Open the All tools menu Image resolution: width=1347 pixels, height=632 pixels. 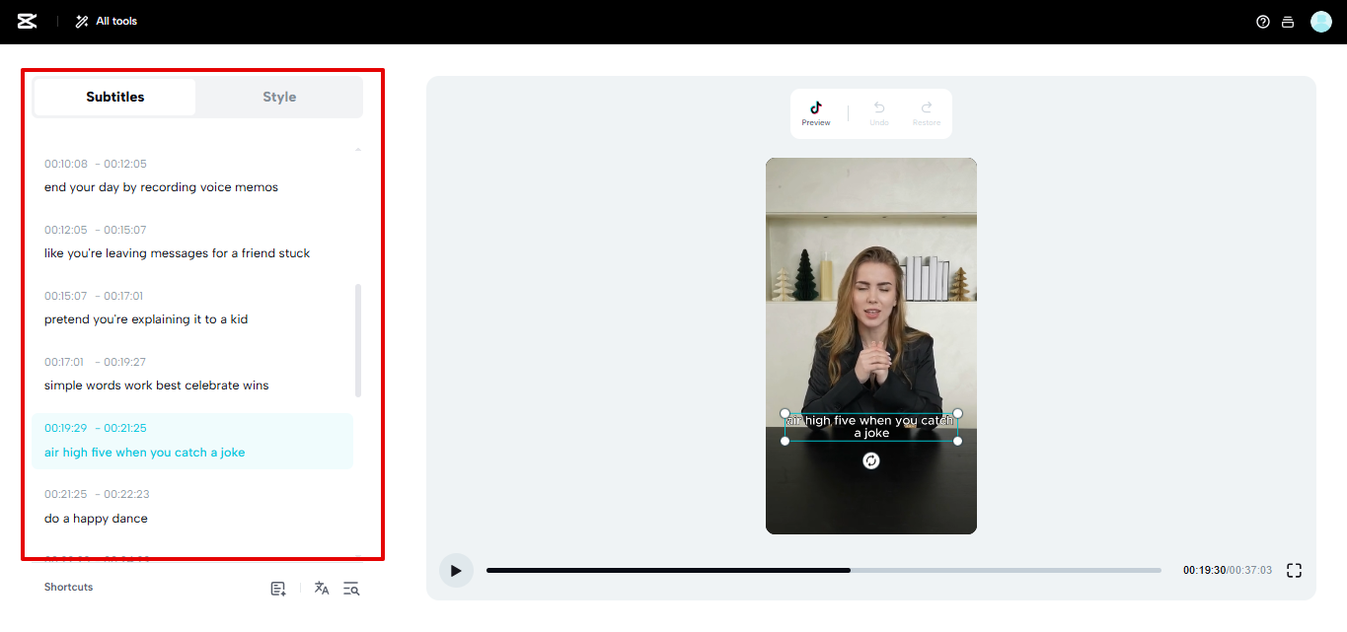[x=105, y=21]
